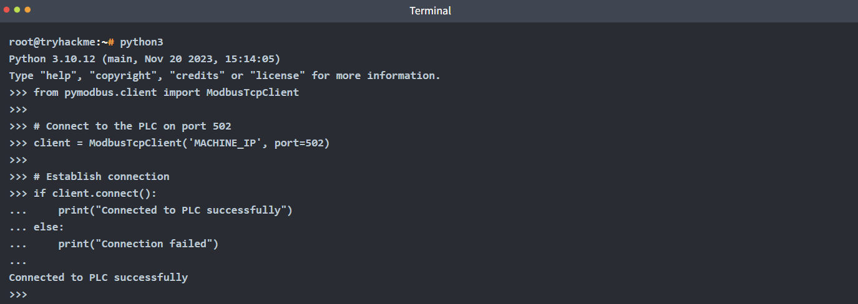
Task: Click the "if client.connect():" line
Action: 95,193
